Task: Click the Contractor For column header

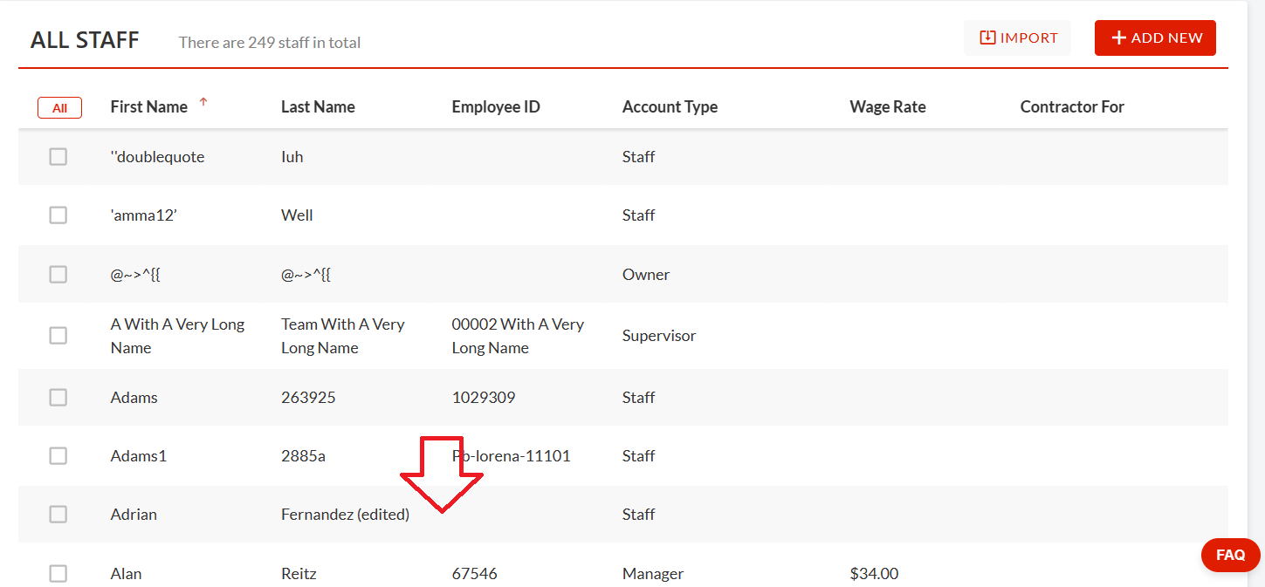Action: tap(1072, 106)
